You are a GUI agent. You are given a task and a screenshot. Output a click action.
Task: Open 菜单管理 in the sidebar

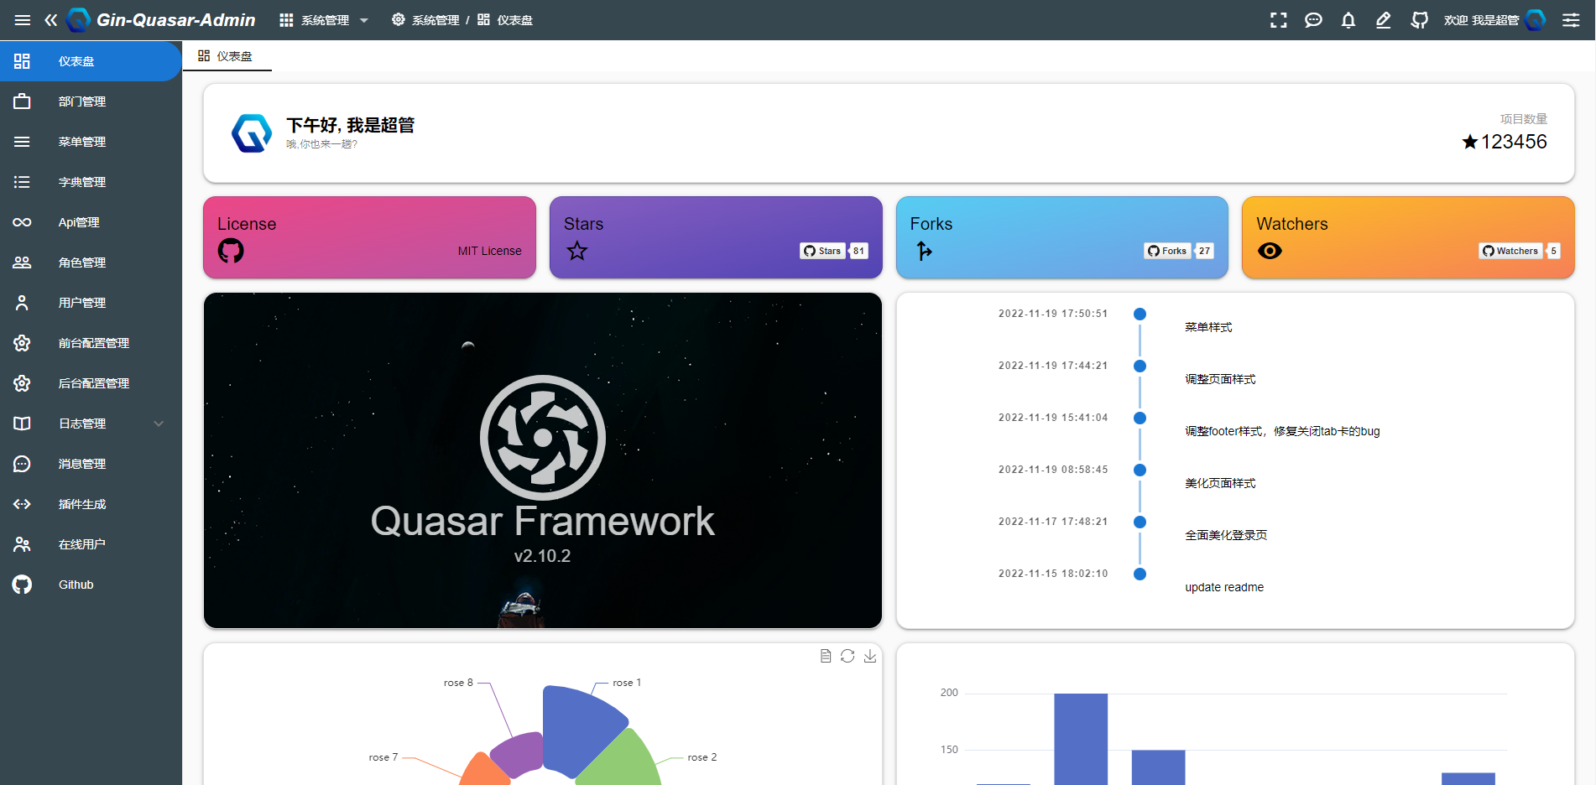click(x=91, y=142)
